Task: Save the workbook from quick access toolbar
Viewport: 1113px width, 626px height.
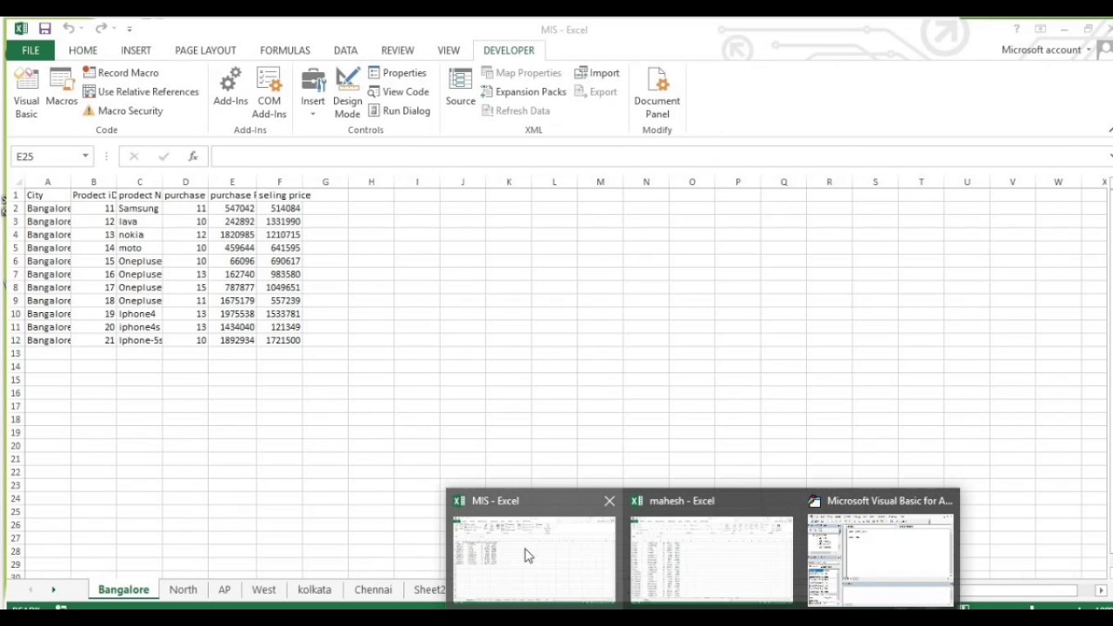Action: pos(44,29)
